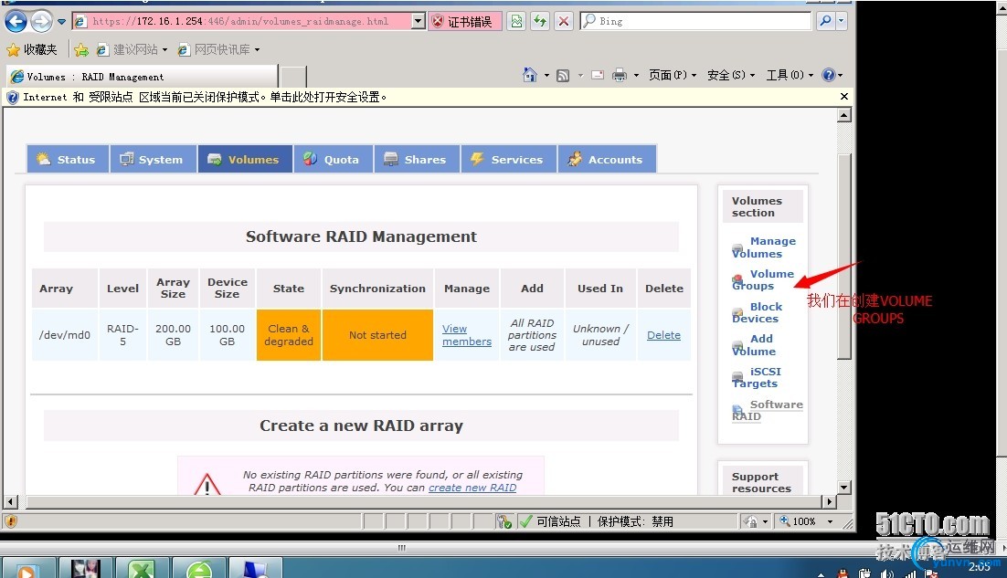Open the Excel icon in the taskbar
Image resolution: width=1007 pixels, height=578 pixels.
coord(142,568)
